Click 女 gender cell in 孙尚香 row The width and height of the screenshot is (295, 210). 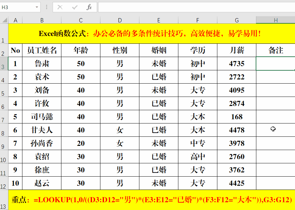pos(120,143)
